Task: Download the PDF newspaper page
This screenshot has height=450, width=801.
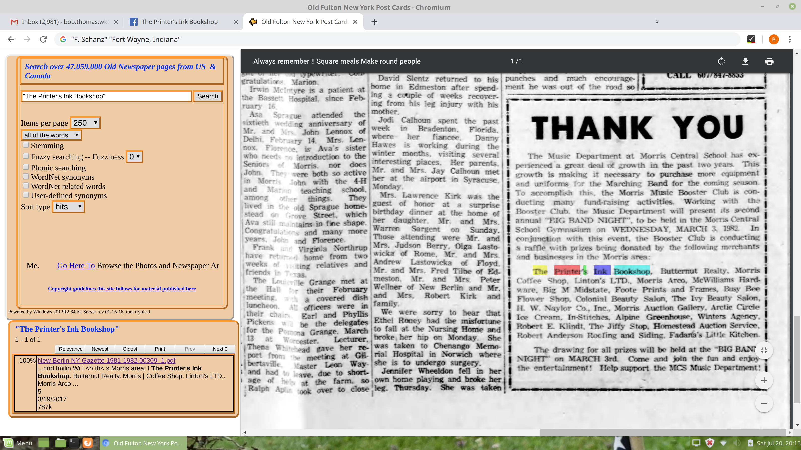Action: [745, 61]
